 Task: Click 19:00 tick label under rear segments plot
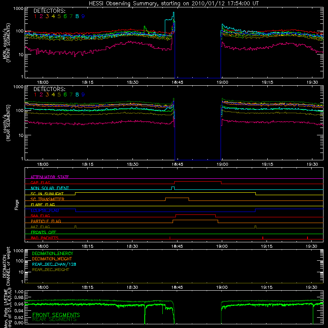222,164
